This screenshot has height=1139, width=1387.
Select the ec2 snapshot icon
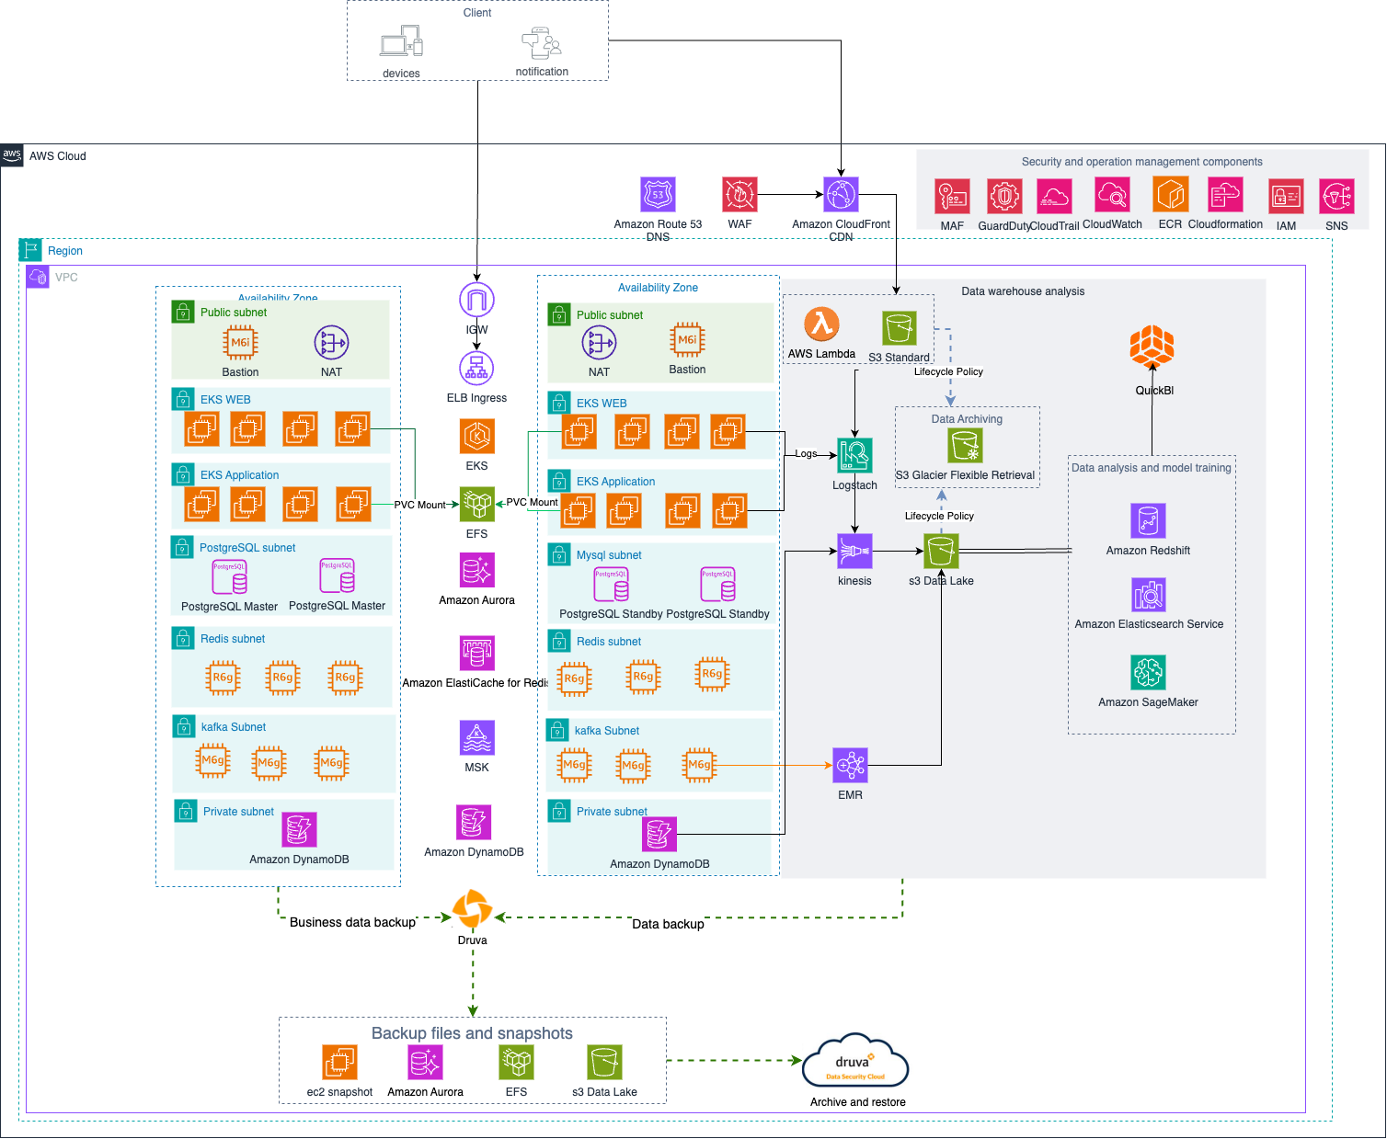tap(339, 1063)
